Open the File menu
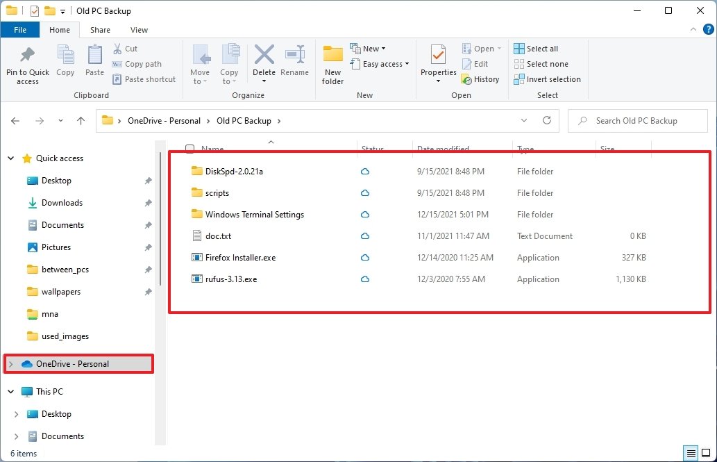 pyautogui.click(x=20, y=30)
